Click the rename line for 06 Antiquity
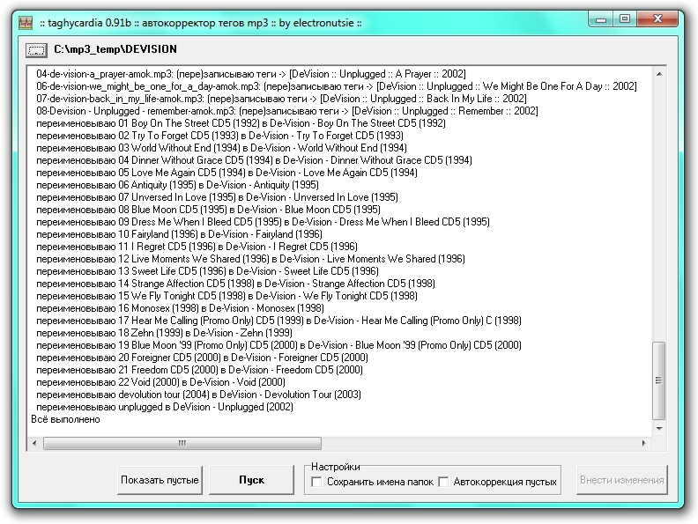Image resolution: width=698 pixels, height=524 pixels. point(178,185)
